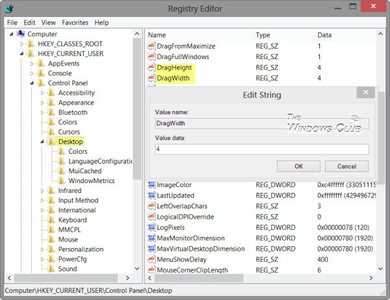Select the Mouse registry key
Image resolution: width=390 pixels, height=300 pixels.
68,239
